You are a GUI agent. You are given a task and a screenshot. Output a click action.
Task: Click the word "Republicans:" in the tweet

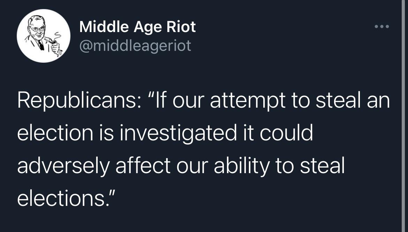coord(78,101)
